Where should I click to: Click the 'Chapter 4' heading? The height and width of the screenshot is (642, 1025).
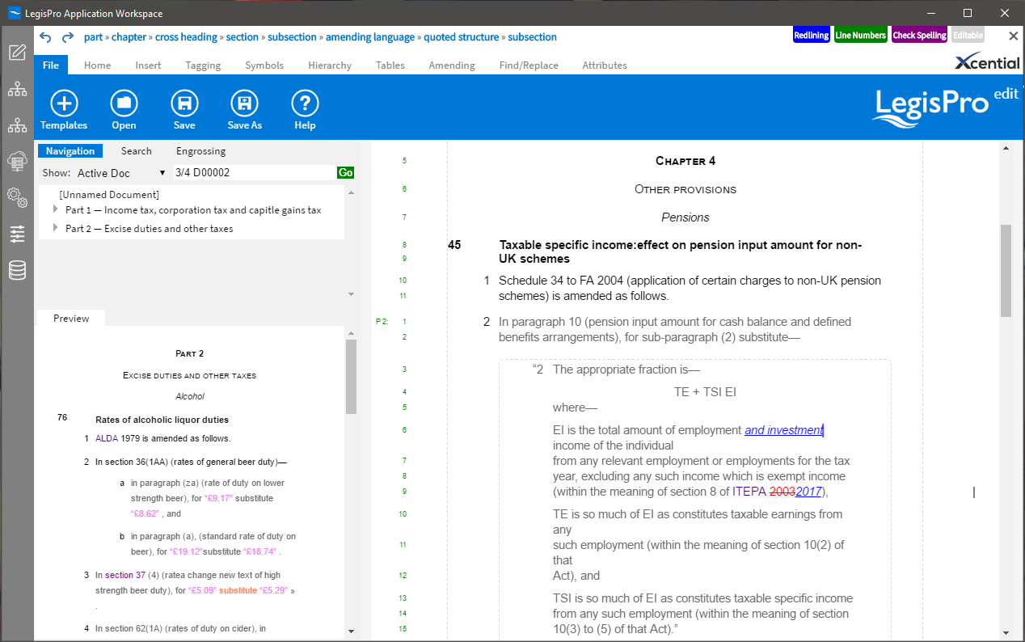coord(685,161)
